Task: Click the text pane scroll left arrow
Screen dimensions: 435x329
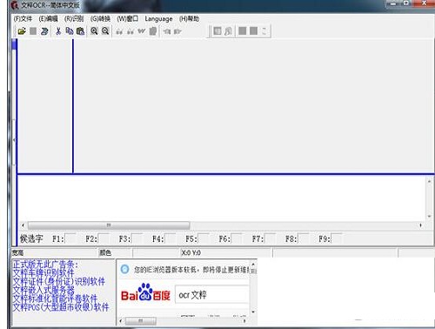Action: 23,225
